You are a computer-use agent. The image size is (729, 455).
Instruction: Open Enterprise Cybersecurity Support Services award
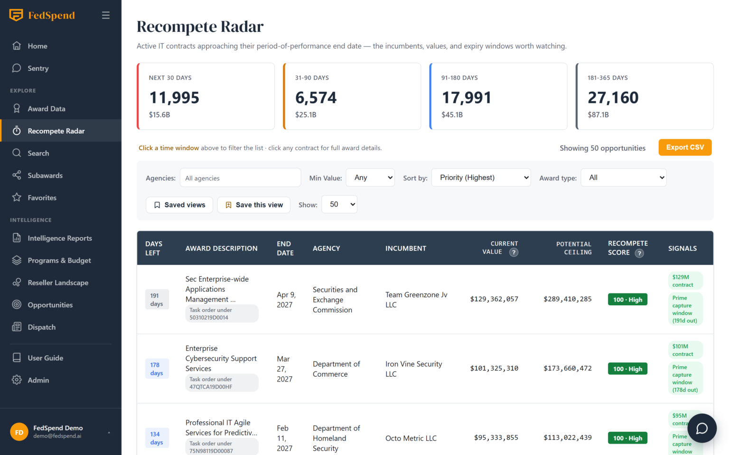(x=221, y=358)
